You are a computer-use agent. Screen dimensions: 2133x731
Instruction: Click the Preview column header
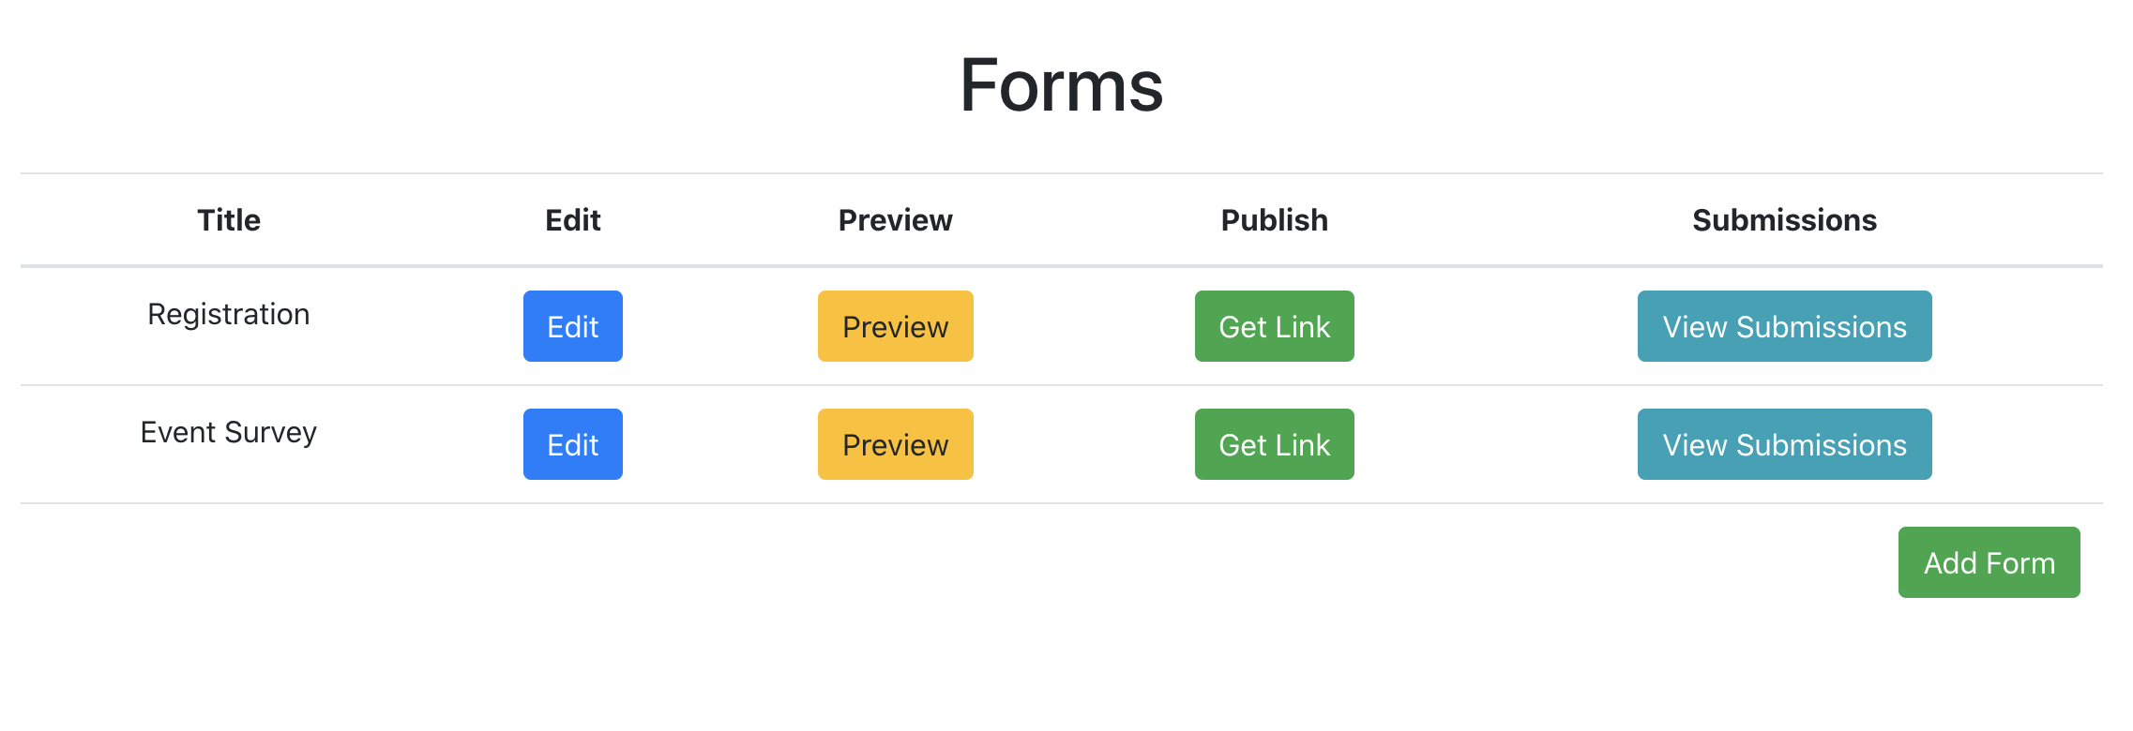click(894, 219)
